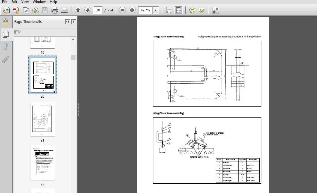This screenshot has height=193, width=317.
Task: Open the File menu
Action: (4, 2)
